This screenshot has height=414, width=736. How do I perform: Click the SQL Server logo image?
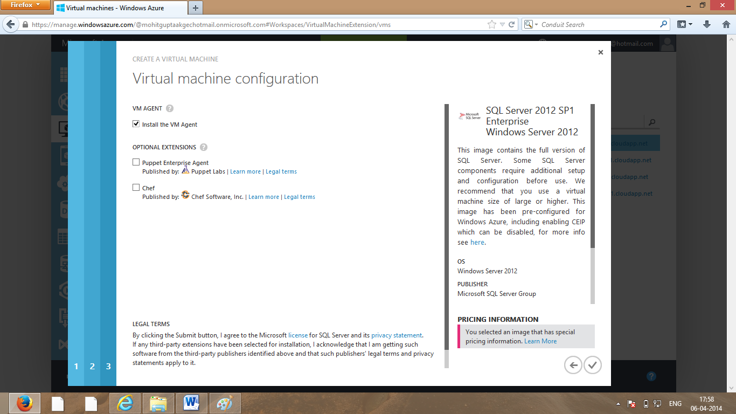(469, 116)
